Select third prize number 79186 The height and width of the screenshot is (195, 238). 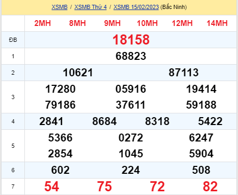(60, 105)
